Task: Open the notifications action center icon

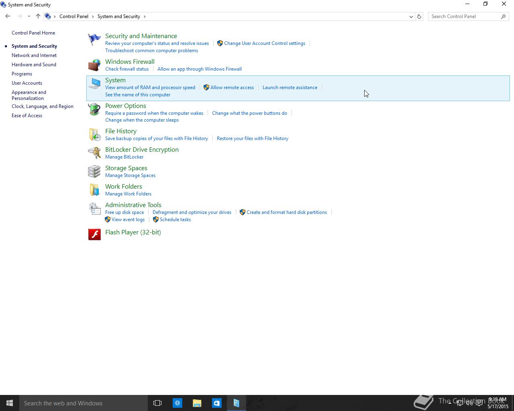Action: coord(479,403)
